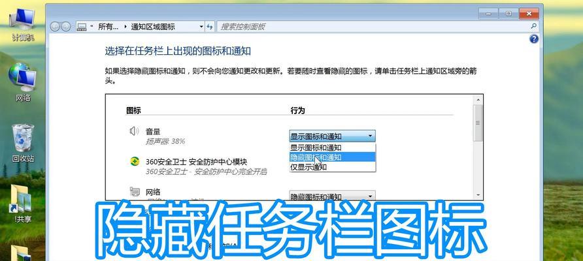Screen dimensions: 583x261
Task: Click the 所有... breadcrumb segment
Action: click(108, 27)
